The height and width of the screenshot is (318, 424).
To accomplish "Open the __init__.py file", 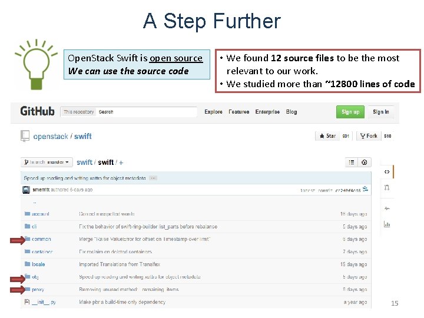I will click(44, 302).
